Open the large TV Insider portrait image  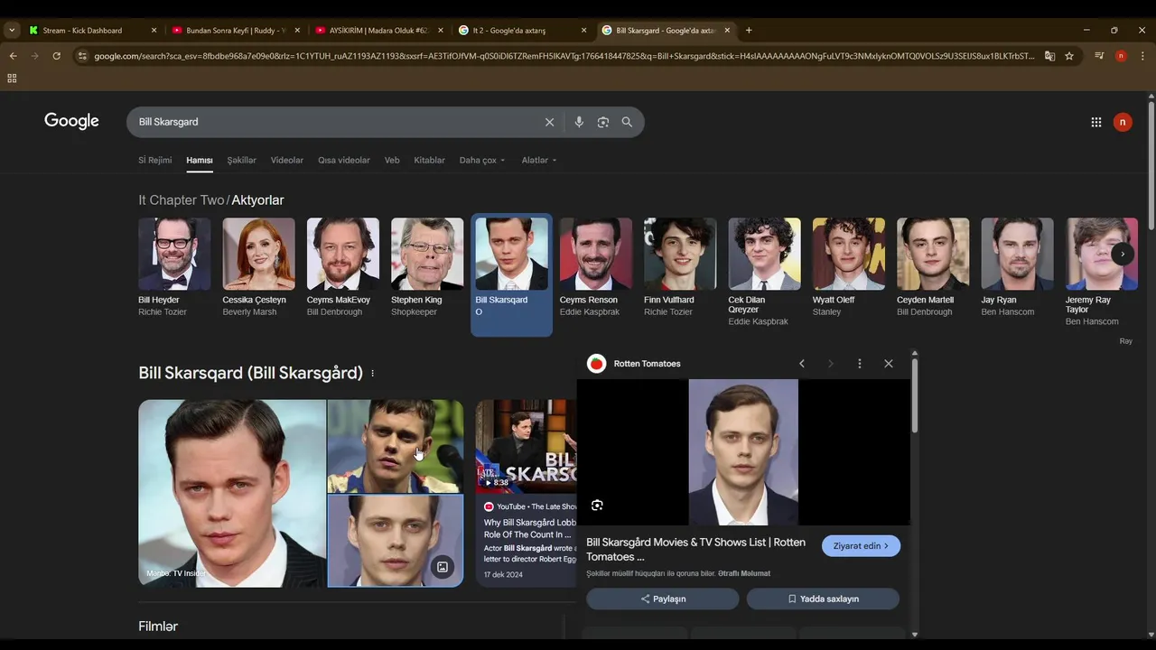pyautogui.click(x=232, y=494)
